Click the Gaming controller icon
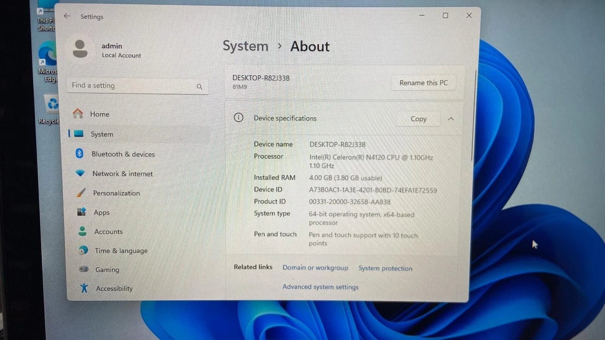This screenshot has width=605, height=340. [84, 269]
